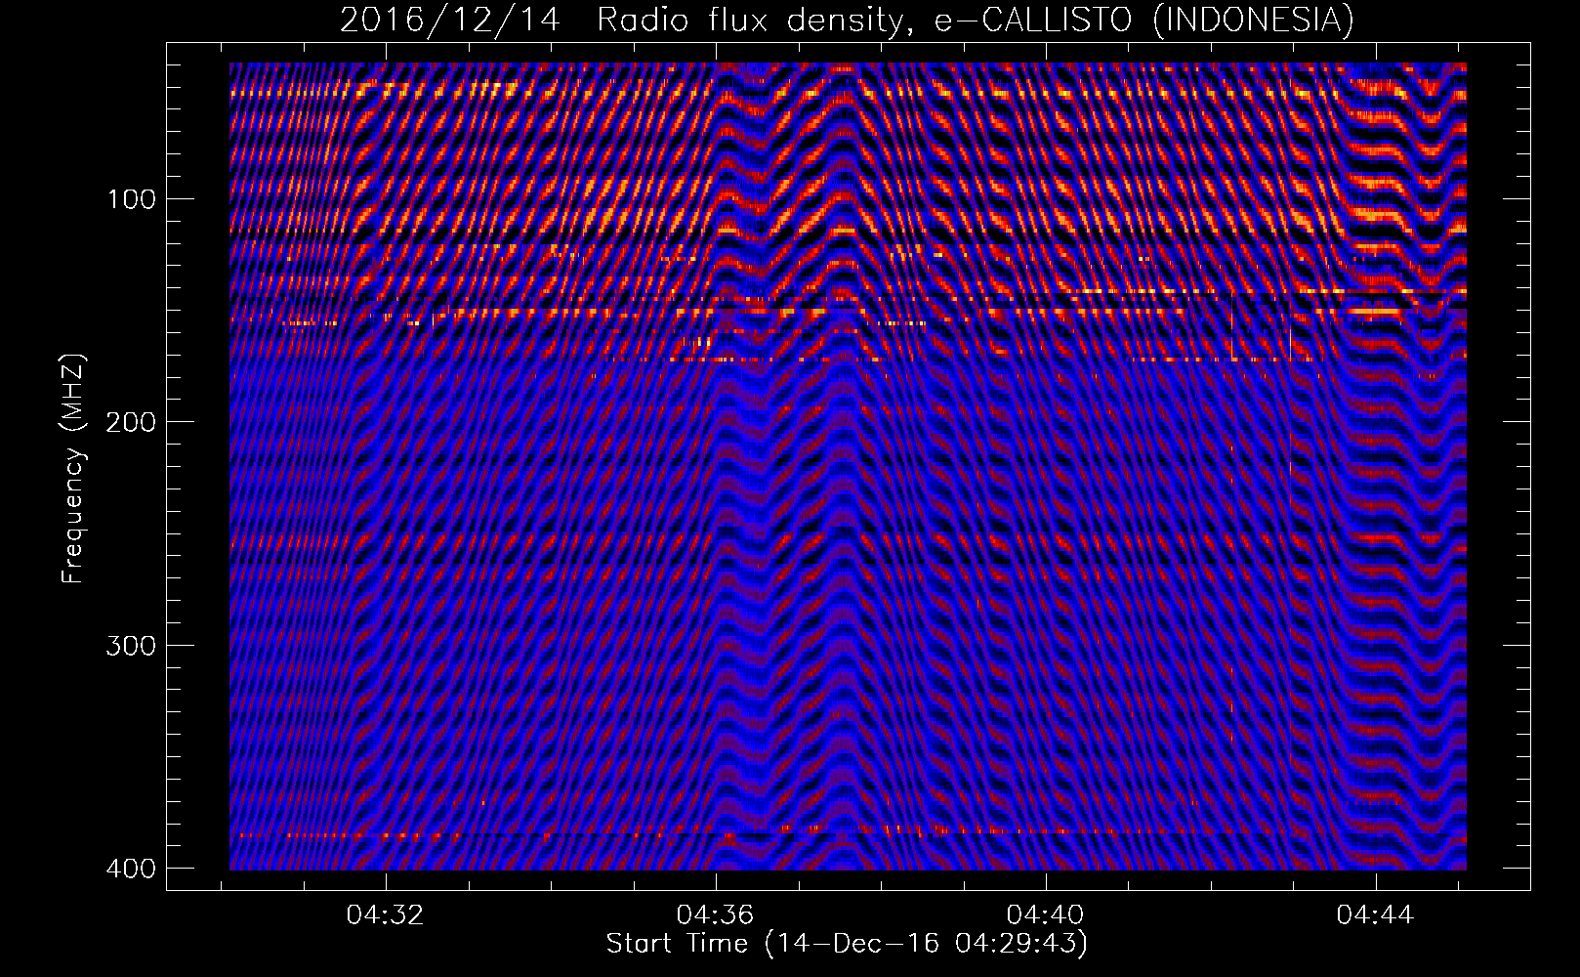Click the 04:32 time tick label

[385, 915]
